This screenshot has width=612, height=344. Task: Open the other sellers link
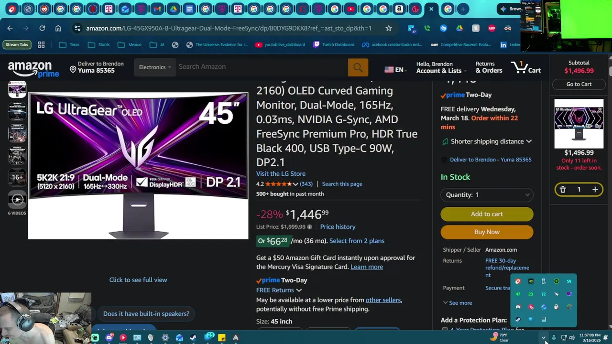pyautogui.click(x=383, y=300)
